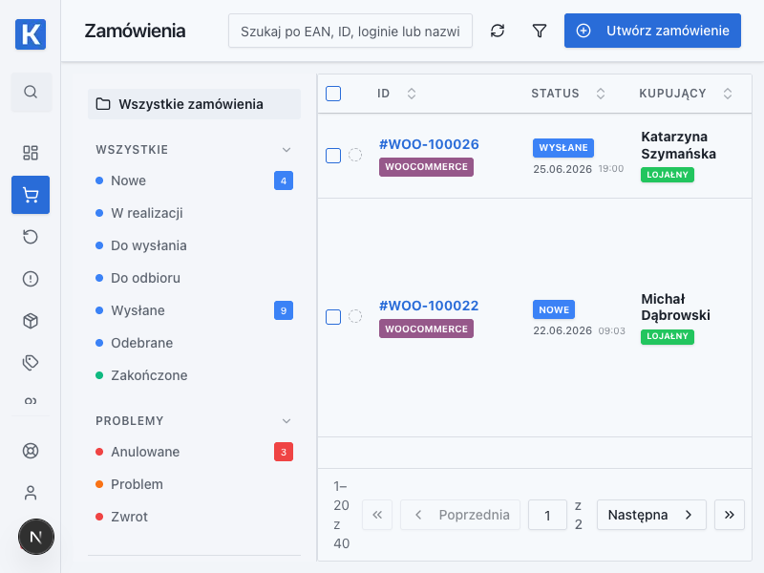Sort the table by STATUS column
Image resolution: width=764 pixels, height=573 pixels.
(601, 94)
